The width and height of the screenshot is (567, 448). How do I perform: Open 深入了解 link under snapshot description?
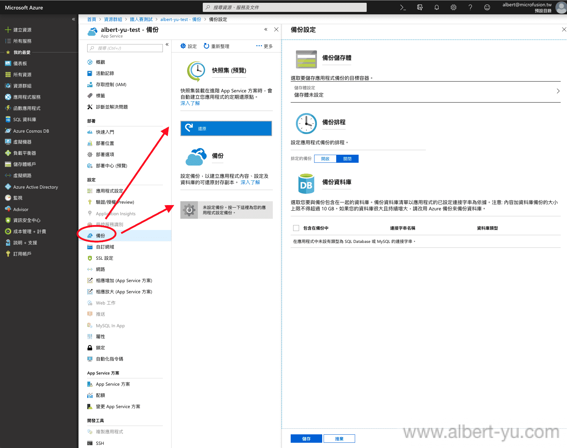click(190, 103)
